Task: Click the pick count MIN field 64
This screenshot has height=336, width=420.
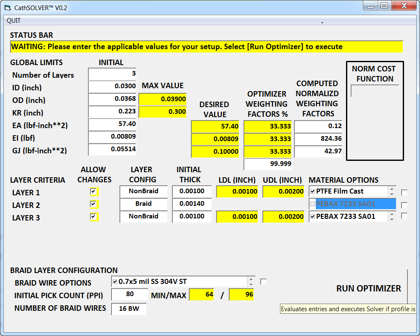Action: (201, 294)
